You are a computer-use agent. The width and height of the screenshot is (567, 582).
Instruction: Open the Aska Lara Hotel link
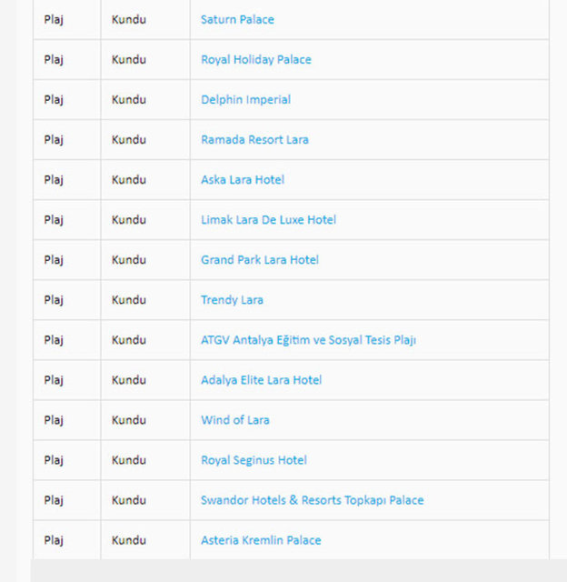pos(242,180)
